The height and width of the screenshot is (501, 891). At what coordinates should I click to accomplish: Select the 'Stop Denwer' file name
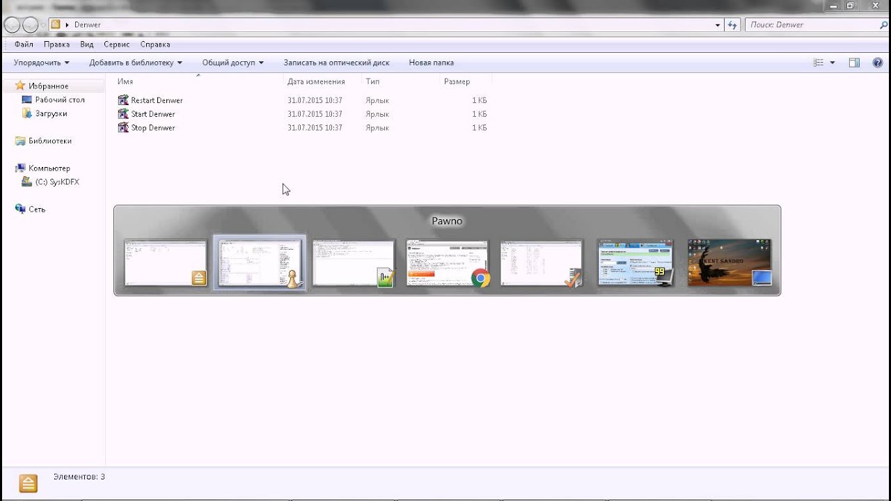pyautogui.click(x=152, y=128)
